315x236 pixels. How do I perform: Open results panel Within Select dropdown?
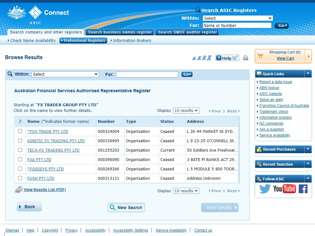(x=65, y=74)
